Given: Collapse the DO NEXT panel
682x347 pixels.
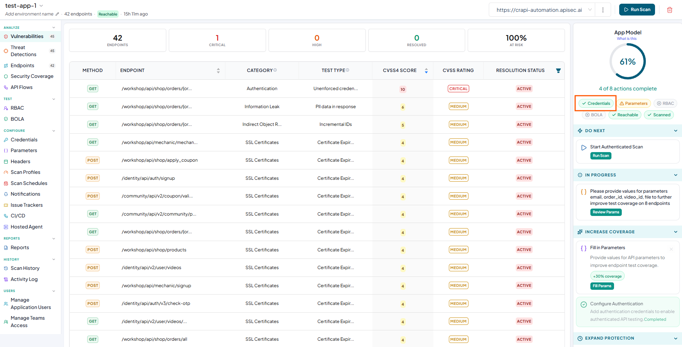Looking at the screenshot, I should click(676, 131).
